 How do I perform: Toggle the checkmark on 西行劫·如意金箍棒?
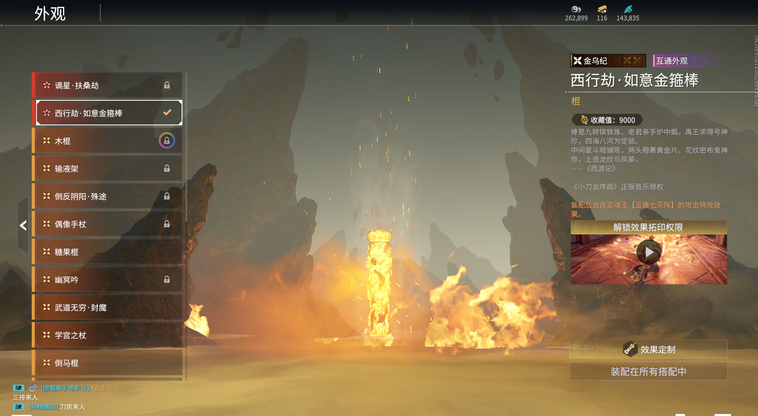[167, 113]
